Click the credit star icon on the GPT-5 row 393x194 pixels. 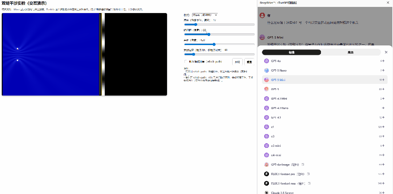tap(384, 89)
